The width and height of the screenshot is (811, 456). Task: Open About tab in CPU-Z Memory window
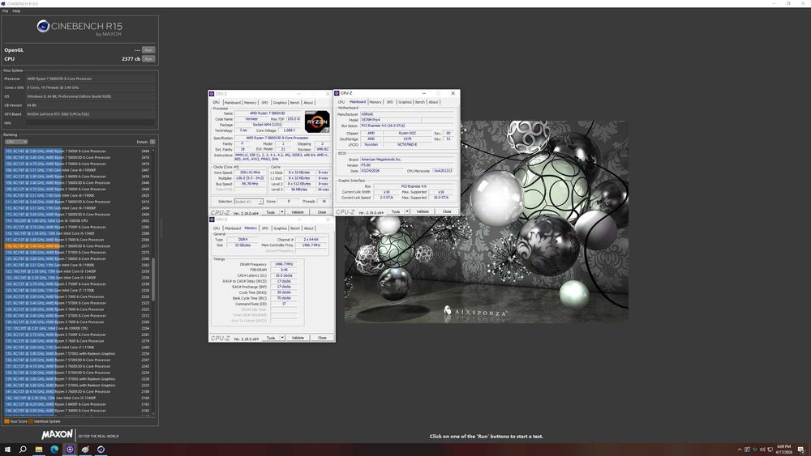point(308,228)
